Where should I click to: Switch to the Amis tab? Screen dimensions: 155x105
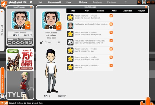click(x=114, y=11)
